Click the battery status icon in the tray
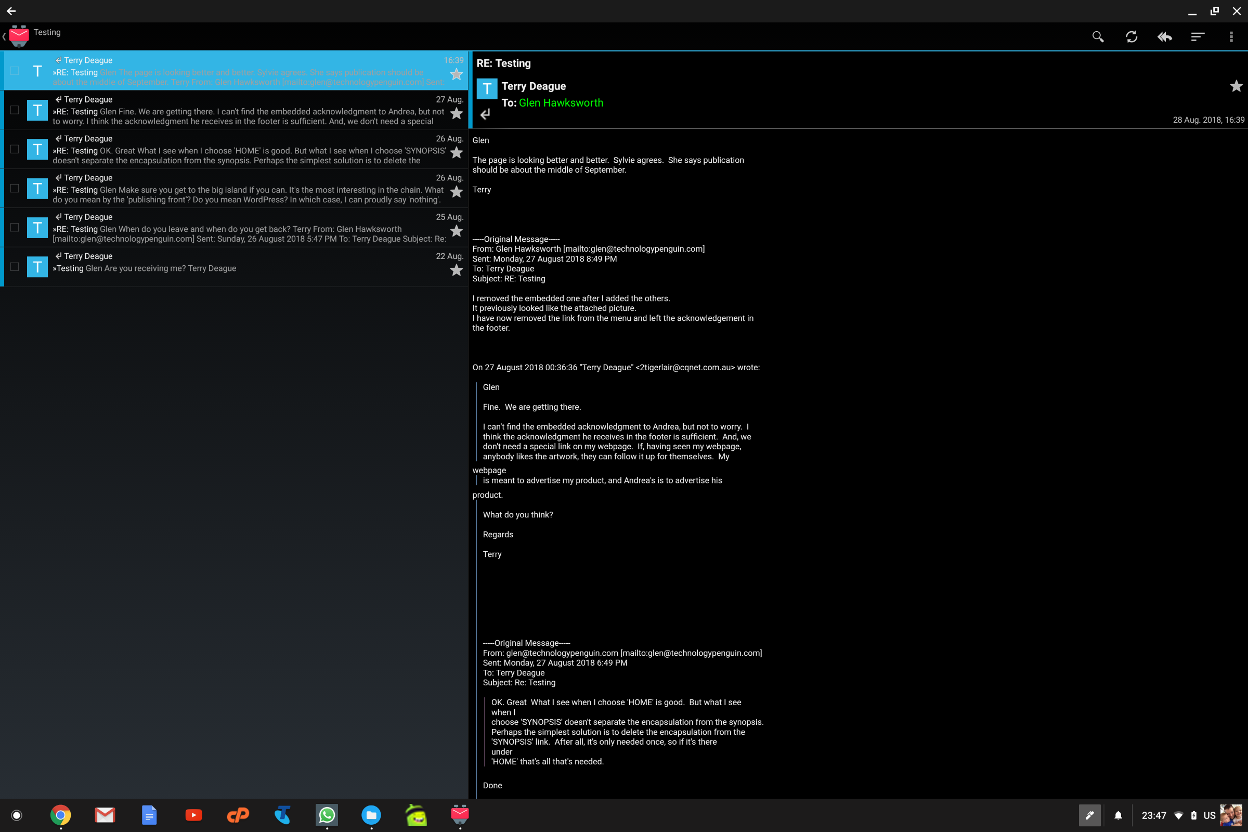Viewport: 1248px width, 832px height. tap(1194, 815)
